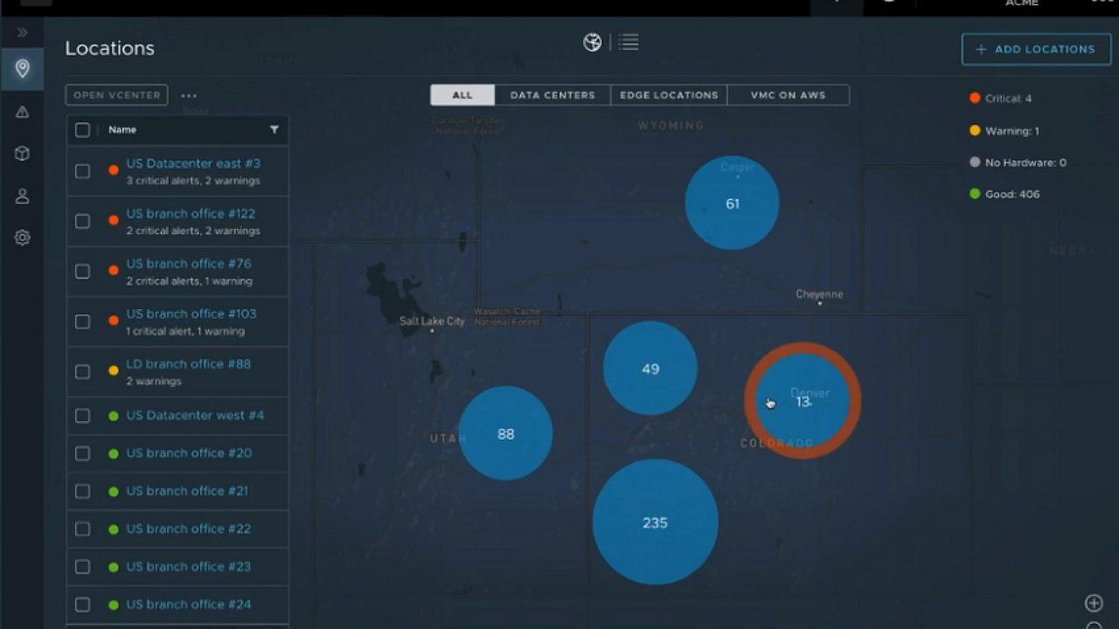Open the alerts triangle icon in sidebar

(x=23, y=112)
